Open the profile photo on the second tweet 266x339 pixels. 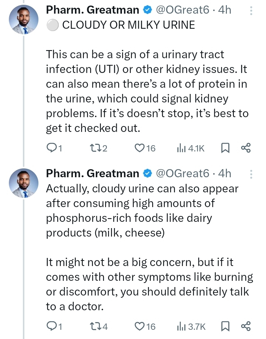pyautogui.click(x=24, y=184)
